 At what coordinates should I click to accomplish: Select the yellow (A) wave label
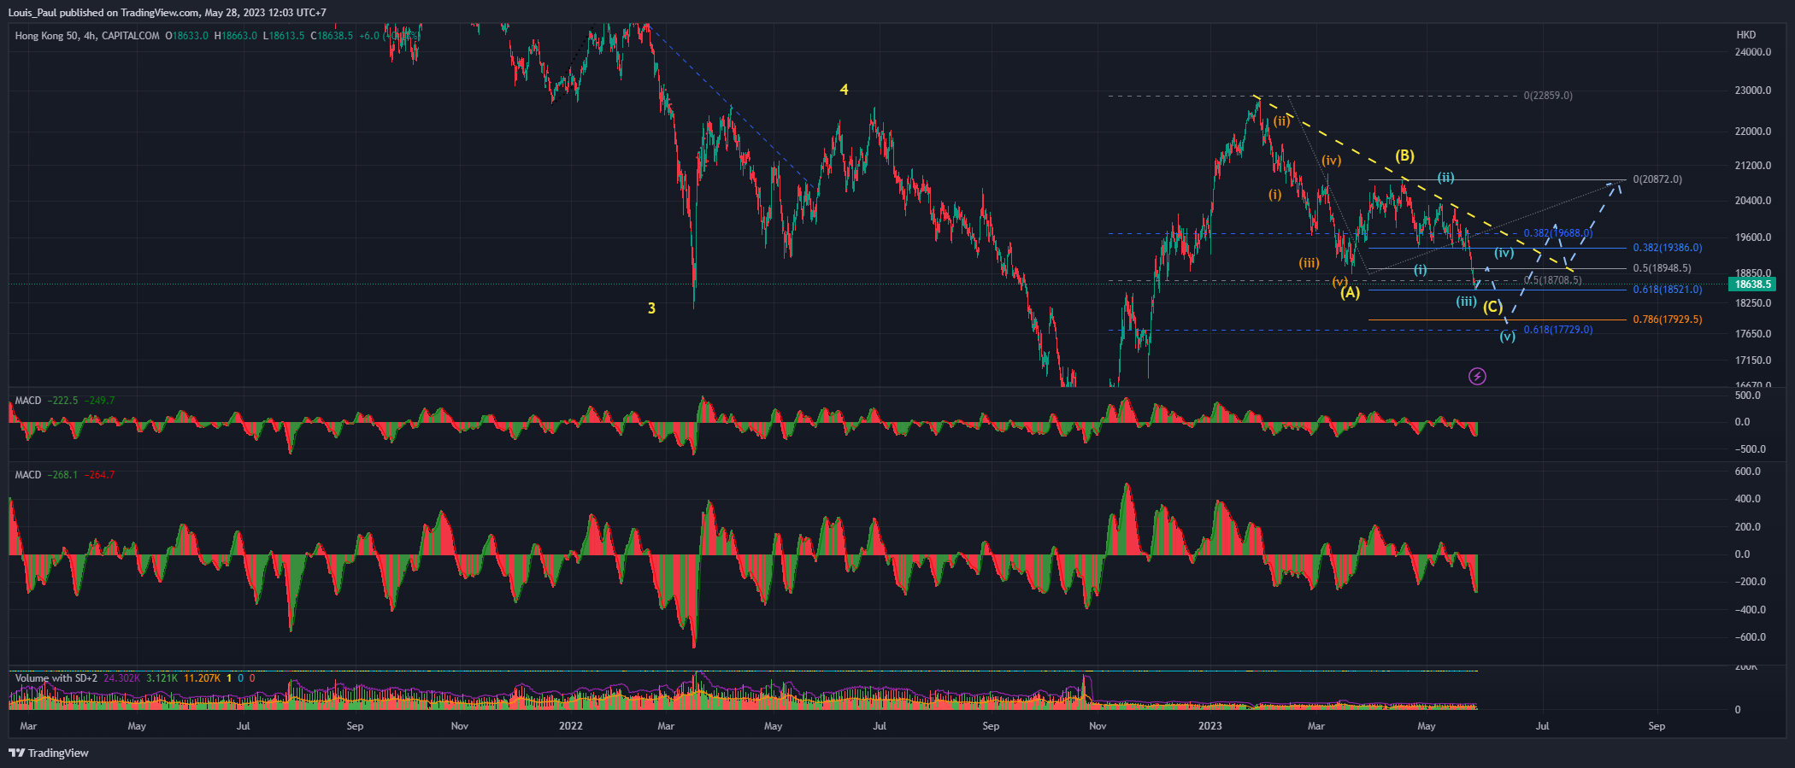pyautogui.click(x=1350, y=293)
